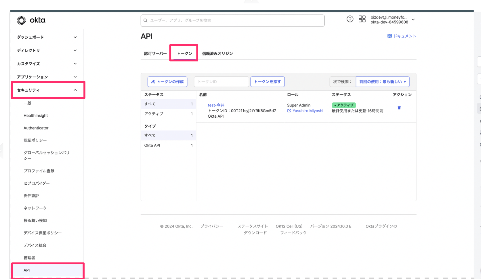481x279 pixels.
Task: Filter type by Okta API
Action: [x=168, y=145]
